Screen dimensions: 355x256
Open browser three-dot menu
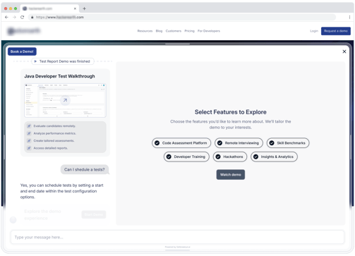tap(349, 17)
